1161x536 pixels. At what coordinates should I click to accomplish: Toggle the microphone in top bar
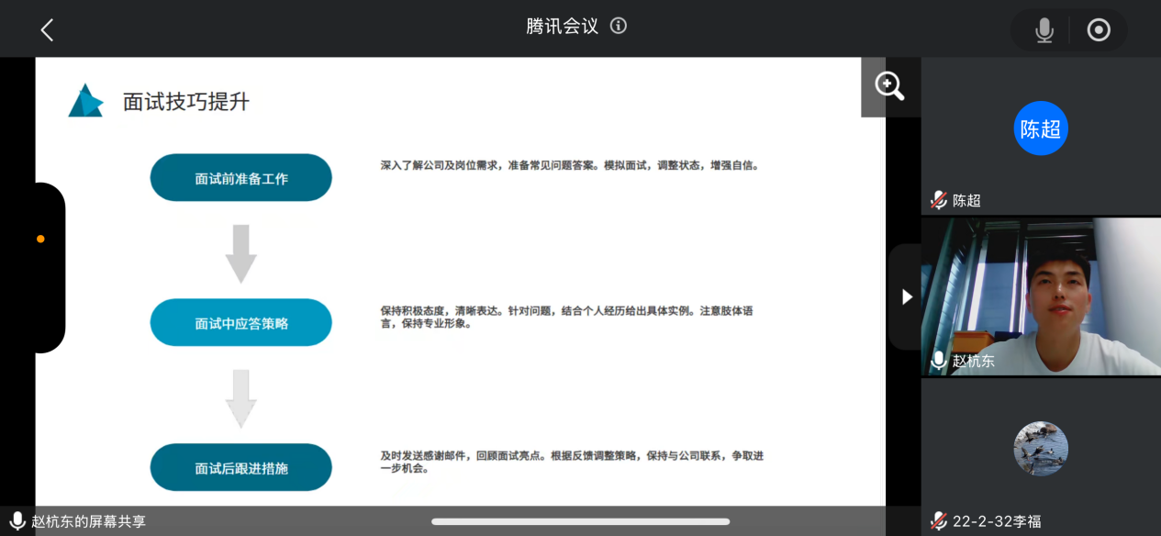point(1044,30)
